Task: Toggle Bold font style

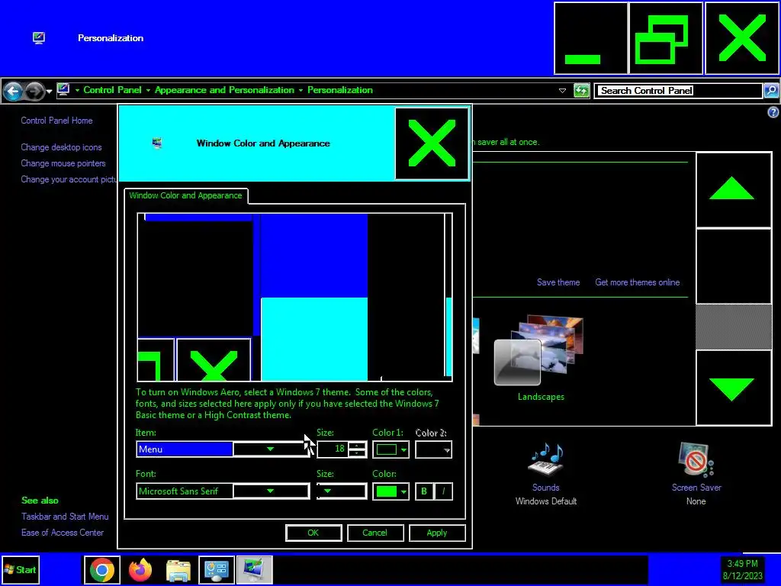Action: [x=424, y=491]
